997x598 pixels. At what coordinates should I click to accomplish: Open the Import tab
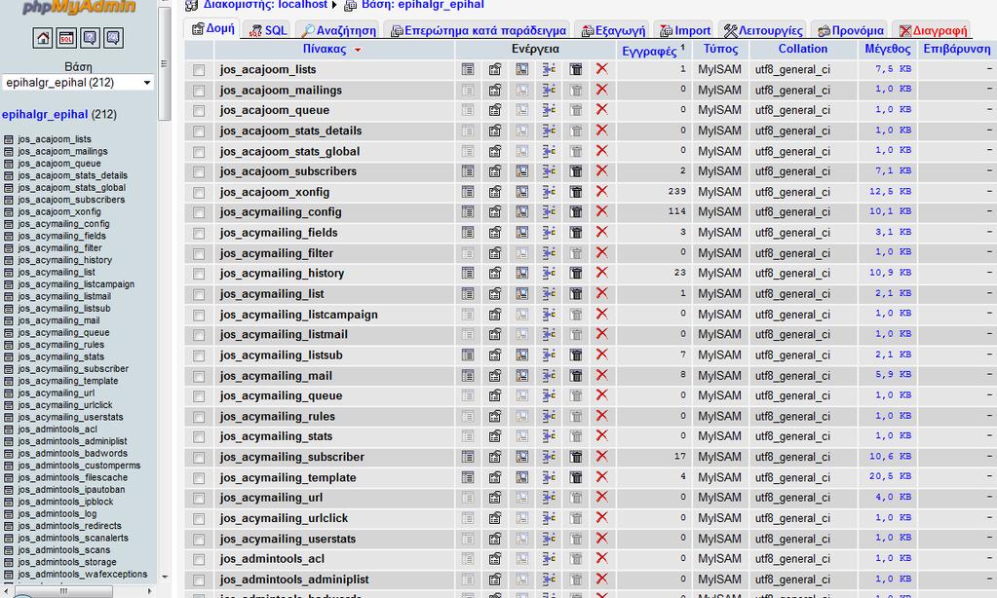(685, 30)
